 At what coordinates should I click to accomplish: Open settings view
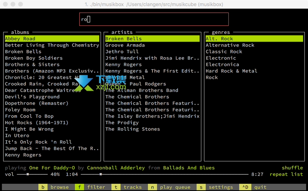pos(221,187)
